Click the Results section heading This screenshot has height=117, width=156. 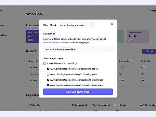click(31, 51)
